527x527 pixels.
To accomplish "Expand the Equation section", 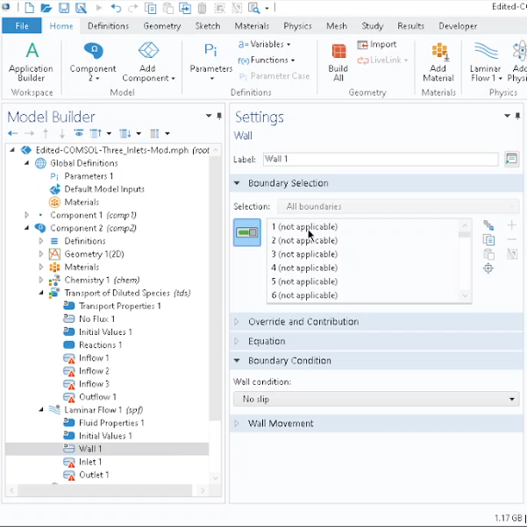I will pos(237,341).
